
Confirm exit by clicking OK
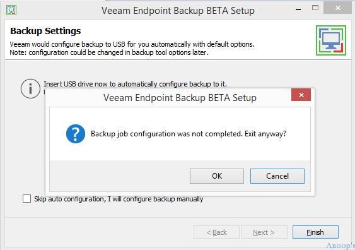pos(217,176)
